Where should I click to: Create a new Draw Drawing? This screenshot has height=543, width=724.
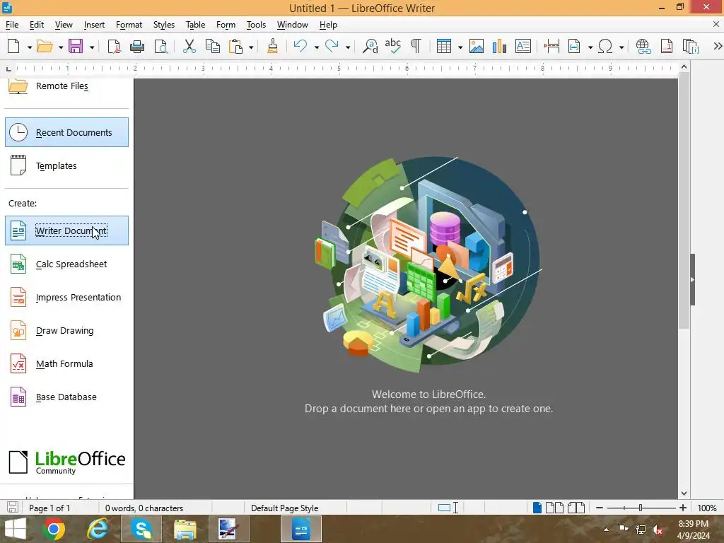coord(66,331)
